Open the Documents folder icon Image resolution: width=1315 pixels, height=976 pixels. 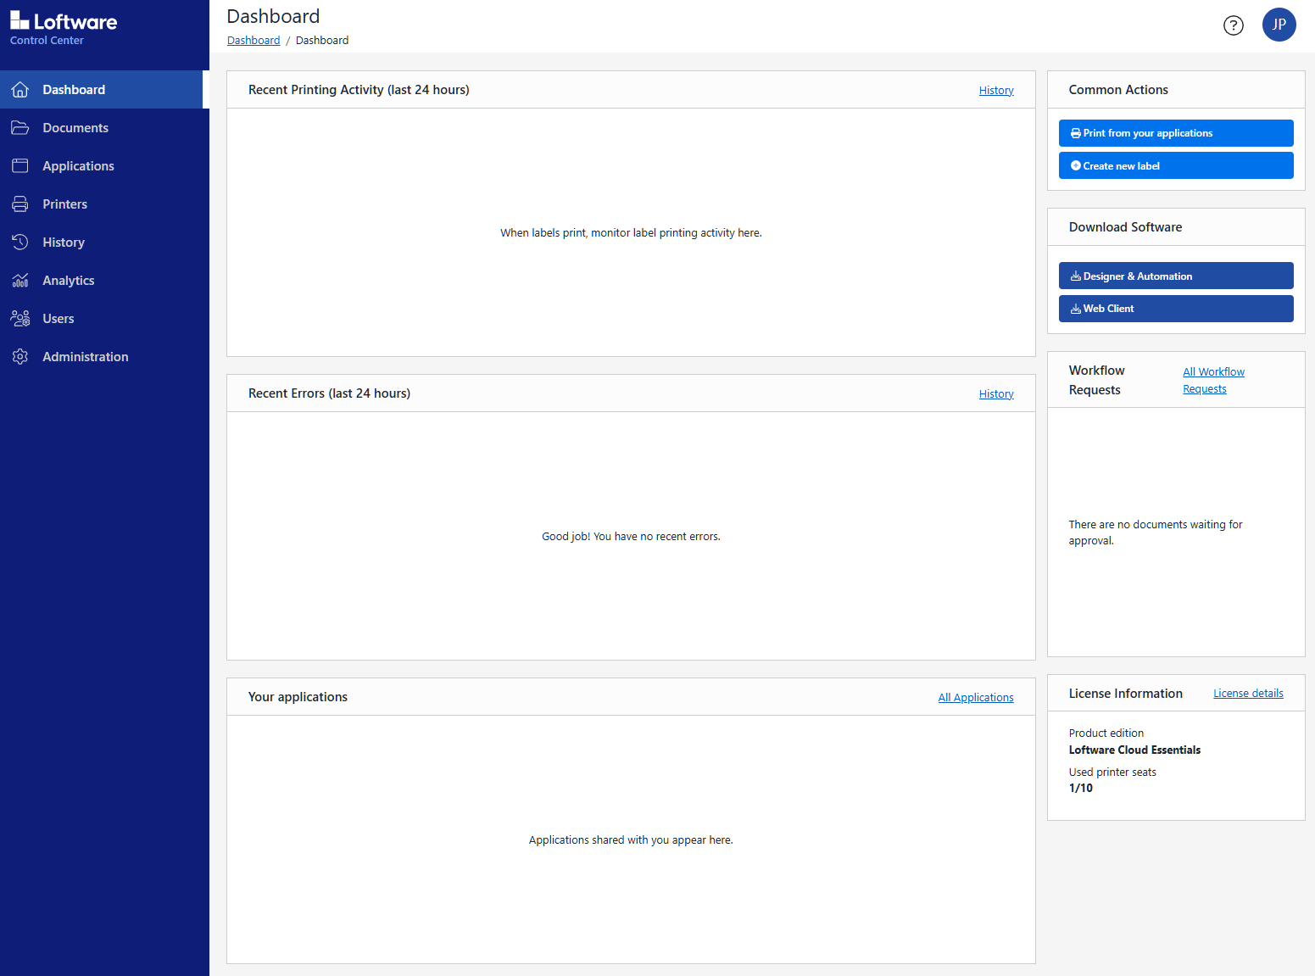[x=20, y=127]
